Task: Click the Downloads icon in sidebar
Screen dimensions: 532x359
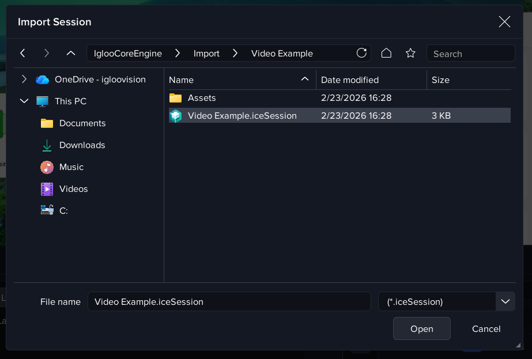Action: 47,145
